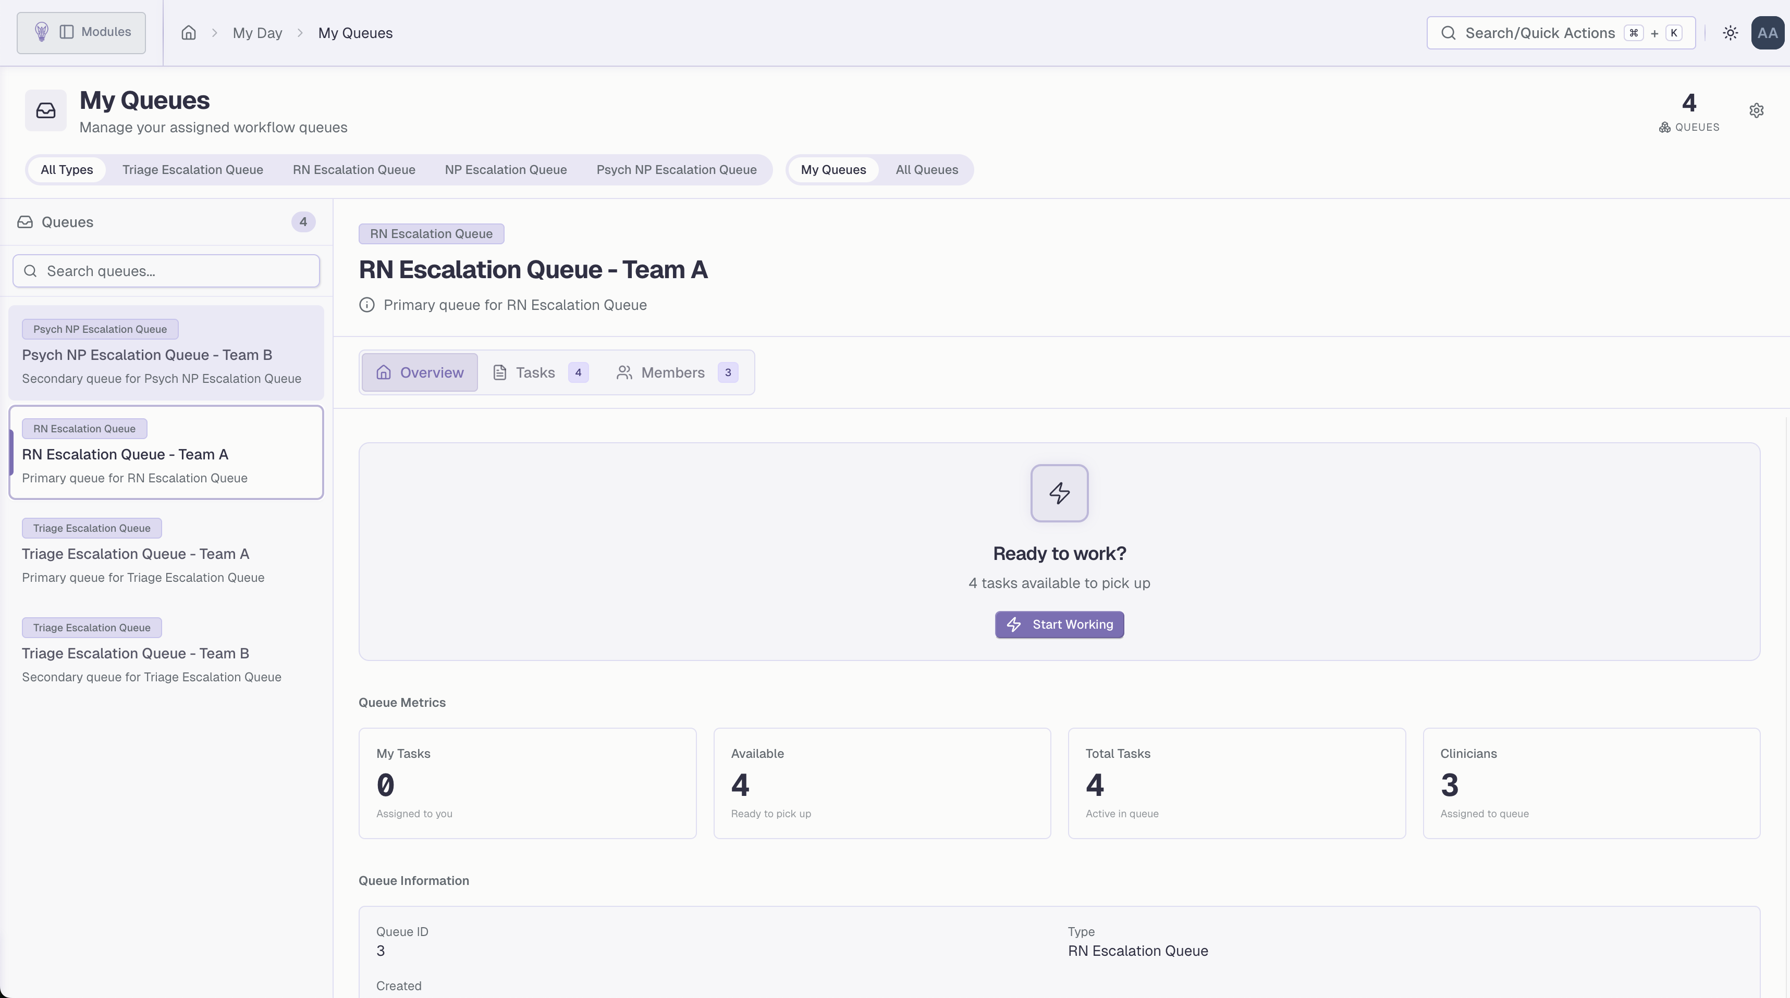The image size is (1790, 998).
Task: Click the home icon in the breadcrumb
Action: (x=189, y=33)
